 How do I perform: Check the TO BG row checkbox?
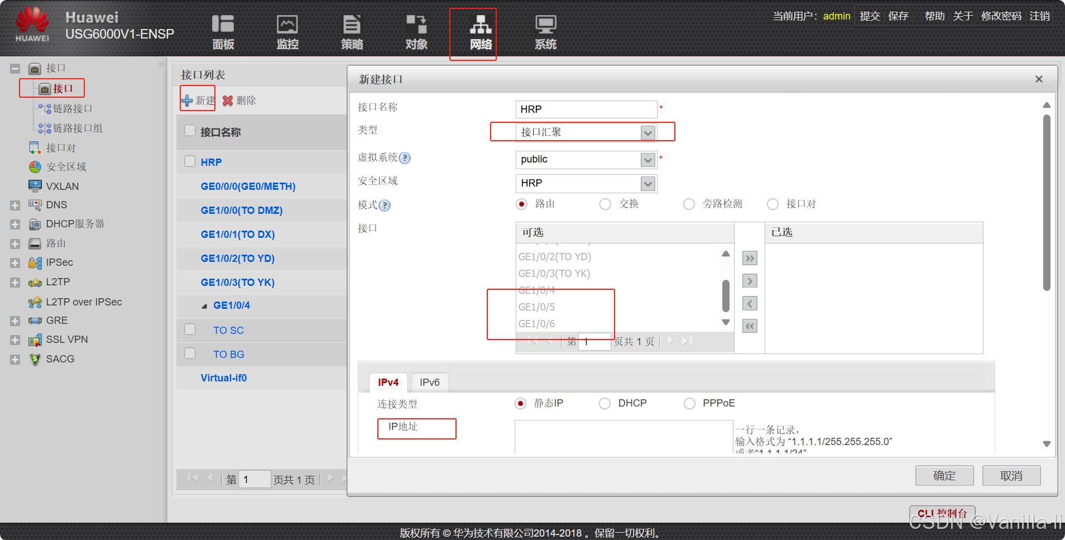tap(190, 353)
